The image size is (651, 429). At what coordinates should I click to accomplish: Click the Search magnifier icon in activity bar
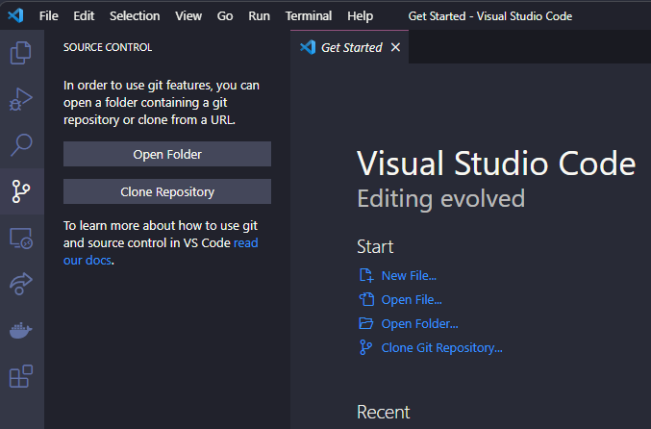21,145
